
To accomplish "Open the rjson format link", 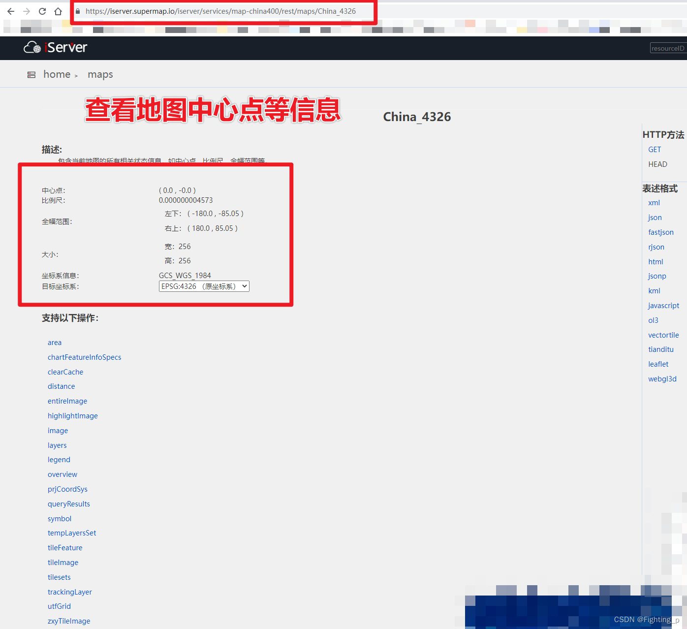I will (656, 247).
